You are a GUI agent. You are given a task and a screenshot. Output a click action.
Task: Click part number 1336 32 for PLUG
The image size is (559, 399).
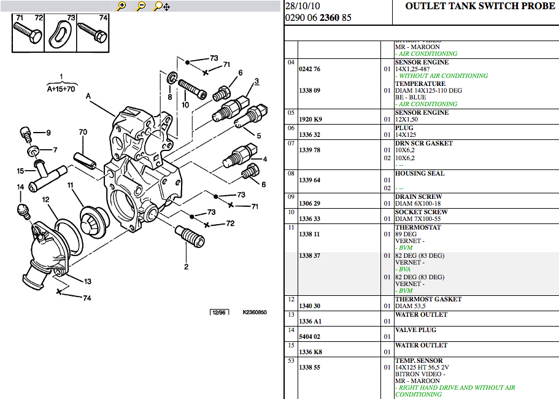tap(309, 135)
